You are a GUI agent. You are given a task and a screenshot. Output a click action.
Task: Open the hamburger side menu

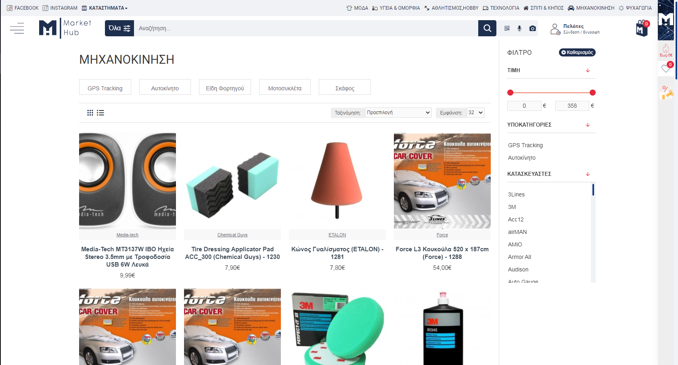tap(17, 28)
